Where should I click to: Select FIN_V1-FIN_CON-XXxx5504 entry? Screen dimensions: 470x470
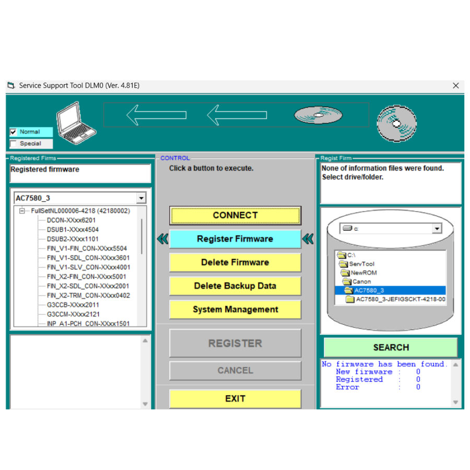pyautogui.click(x=87, y=249)
